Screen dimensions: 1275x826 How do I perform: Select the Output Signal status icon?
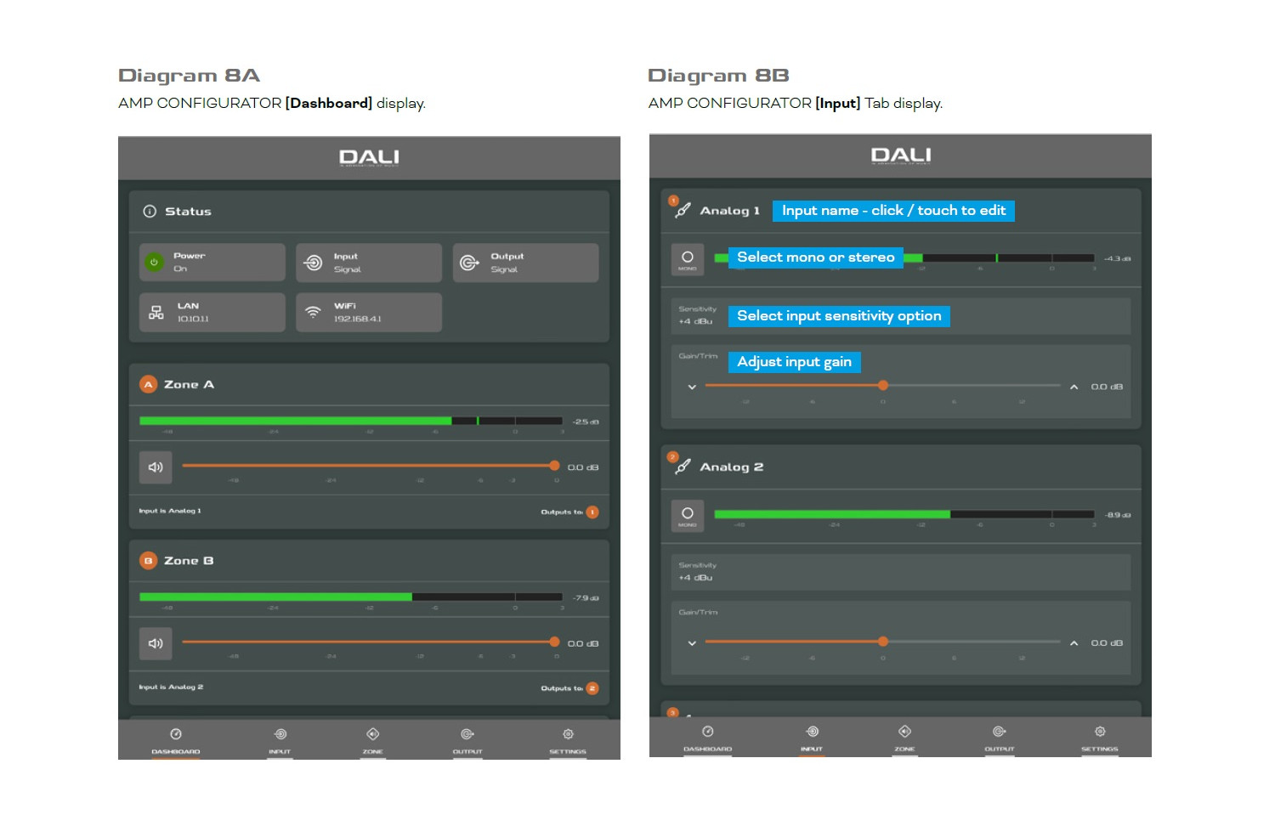(469, 263)
